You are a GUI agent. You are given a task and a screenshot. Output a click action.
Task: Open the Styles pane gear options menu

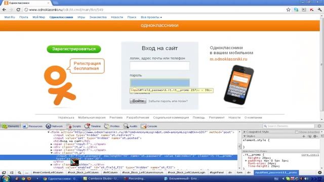pyautogui.click(x=315, y=136)
